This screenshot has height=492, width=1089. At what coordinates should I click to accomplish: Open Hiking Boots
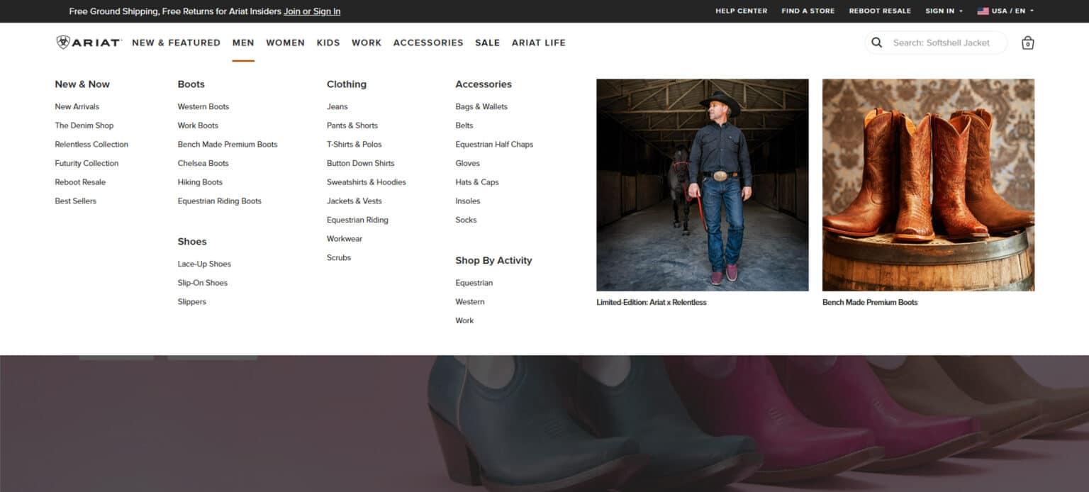point(200,182)
